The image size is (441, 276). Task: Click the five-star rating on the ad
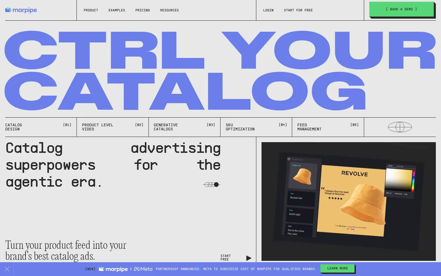click(335, 198)
